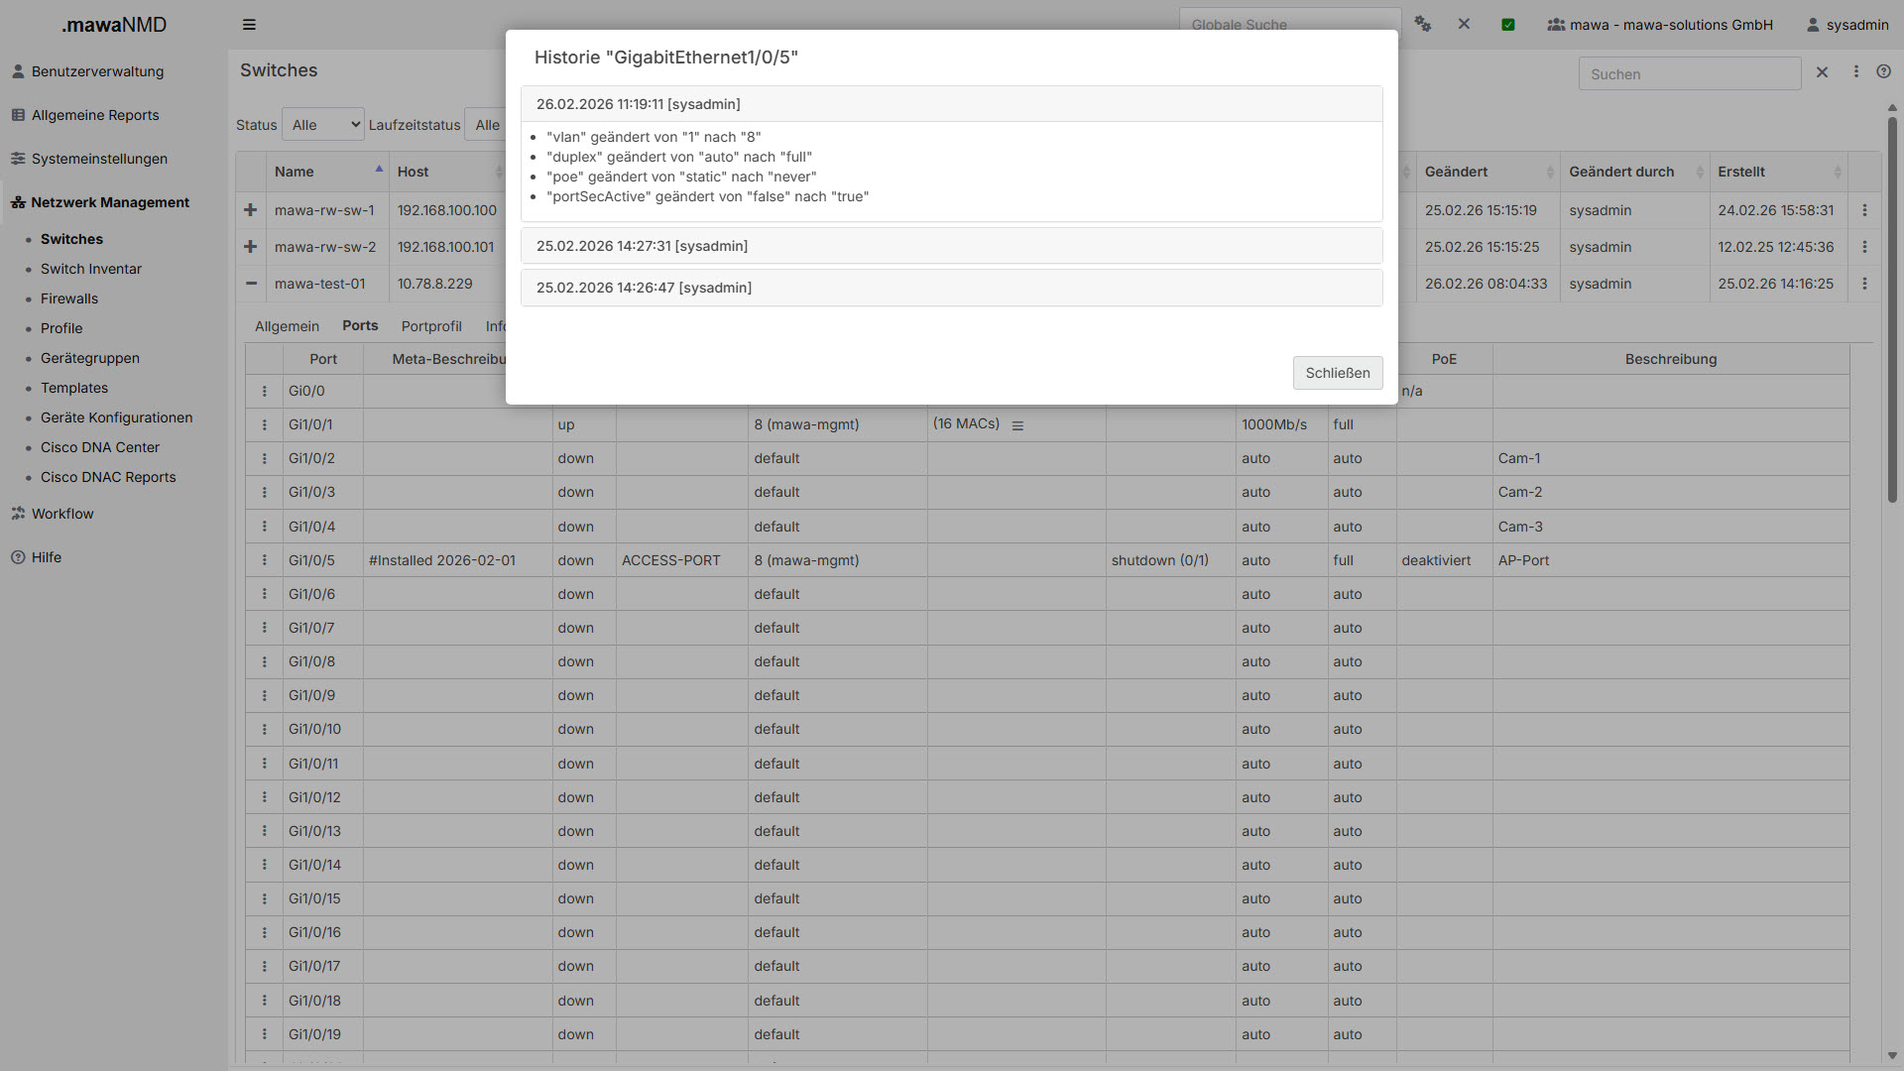Open Switches table options kebab icon
Image resolution: width=1904 pixels, height=1071 pixels.
tap(1856, 71)
